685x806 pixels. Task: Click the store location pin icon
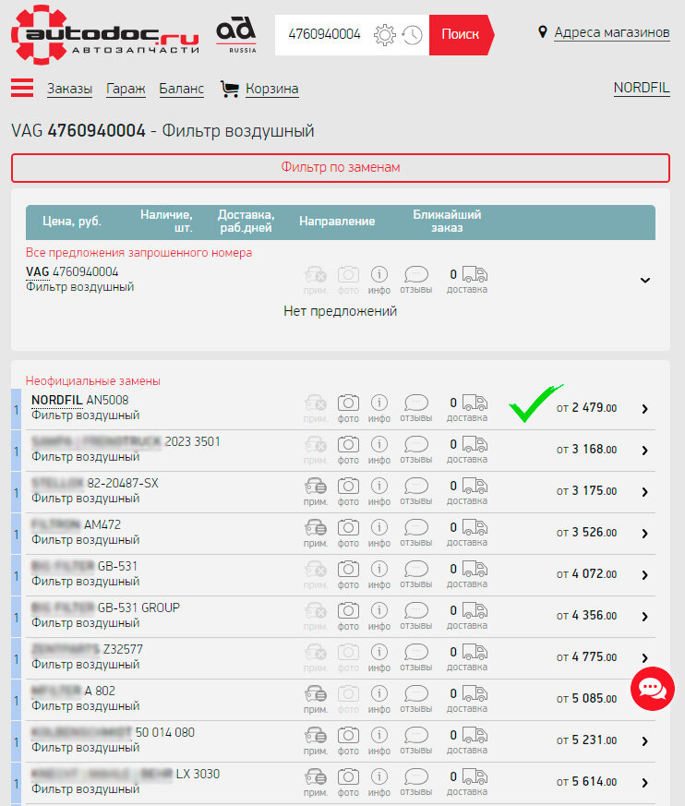pos(542,32)
